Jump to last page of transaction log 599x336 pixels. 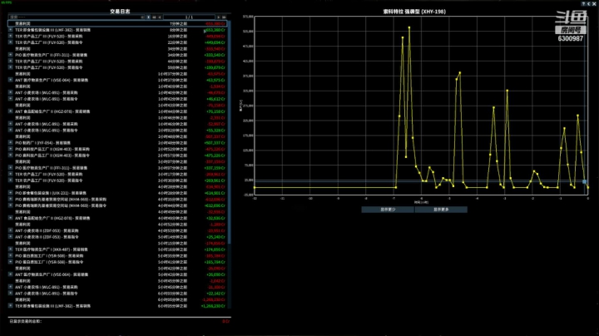tap(225, 17)
